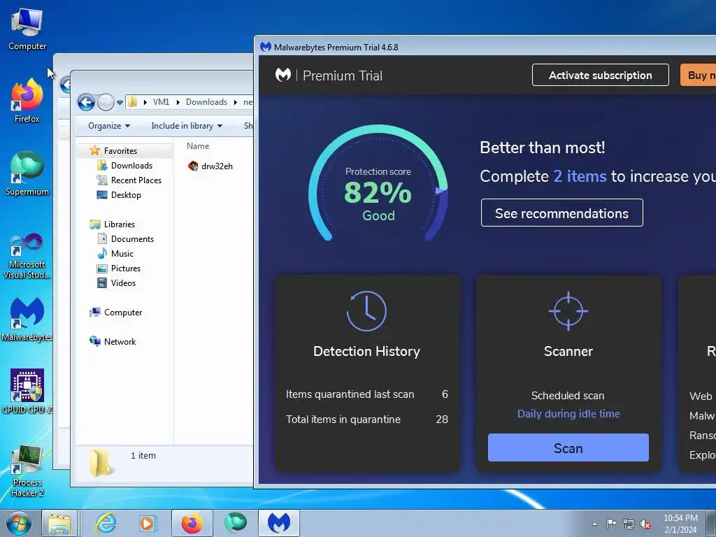The height and width of the screenshot is (537, 716).
Task: Open the Scanner card title
Action: 568,351
